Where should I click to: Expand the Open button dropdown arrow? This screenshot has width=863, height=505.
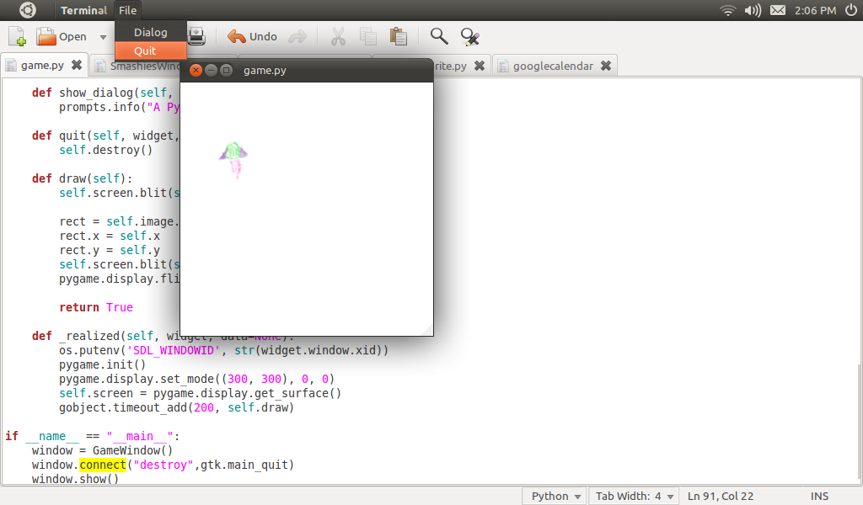[x=103, y=36]
